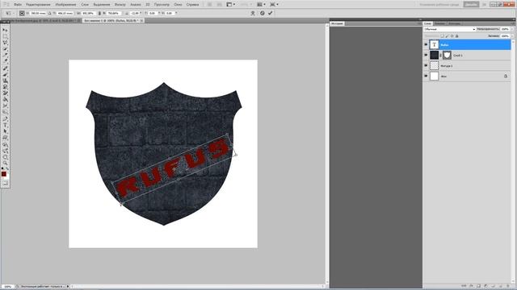Screen dimensions: 517x290
Task: Open the foreground color picker
Action: (3, 174)
